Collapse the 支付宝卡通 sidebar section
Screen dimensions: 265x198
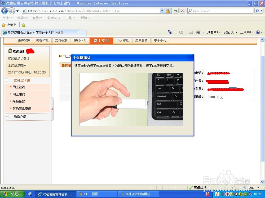click(7, 80)
